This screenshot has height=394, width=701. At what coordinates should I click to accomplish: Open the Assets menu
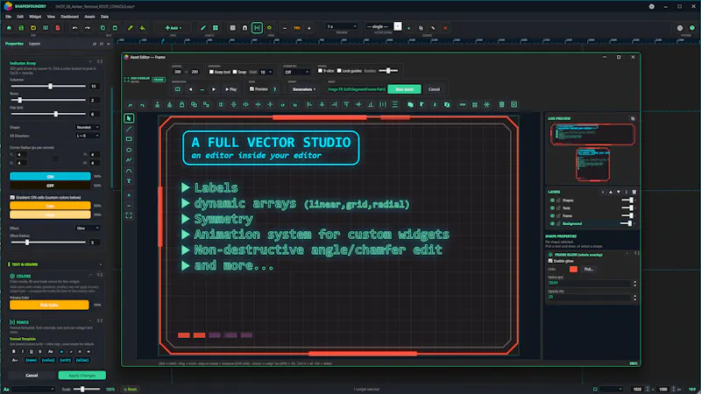click(x=89, y=17)
